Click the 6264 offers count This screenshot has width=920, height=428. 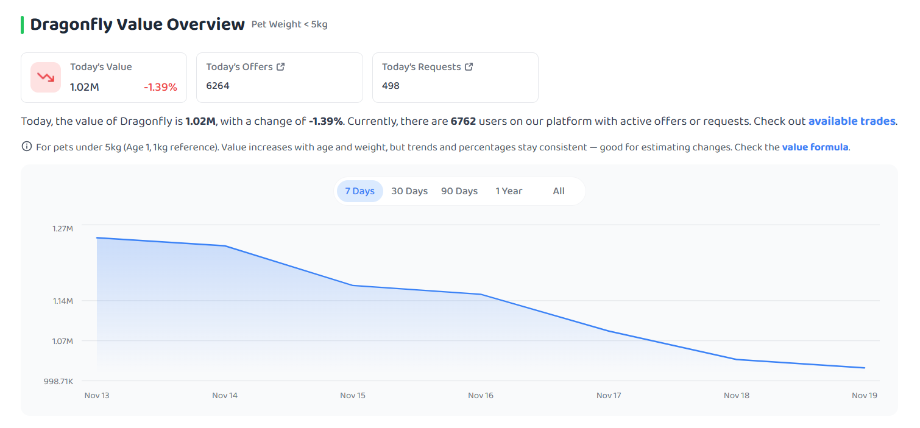point(218,86)
